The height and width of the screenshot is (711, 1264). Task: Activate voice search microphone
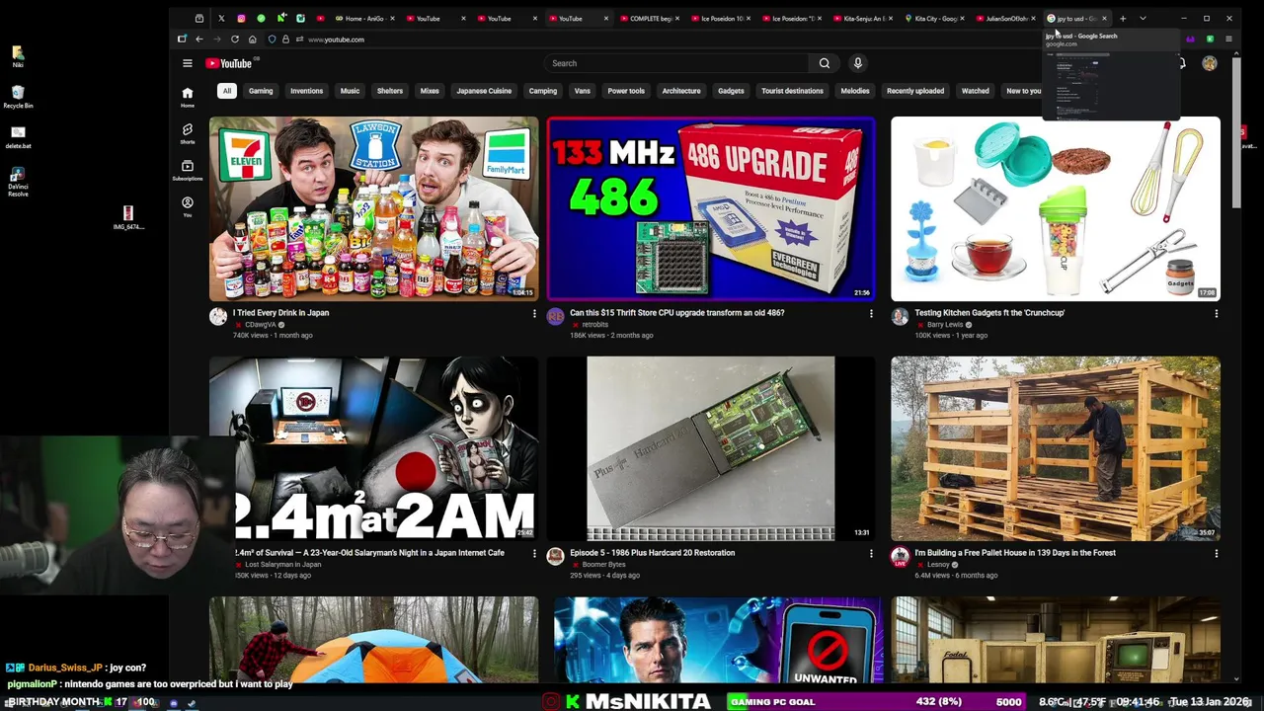857,63
